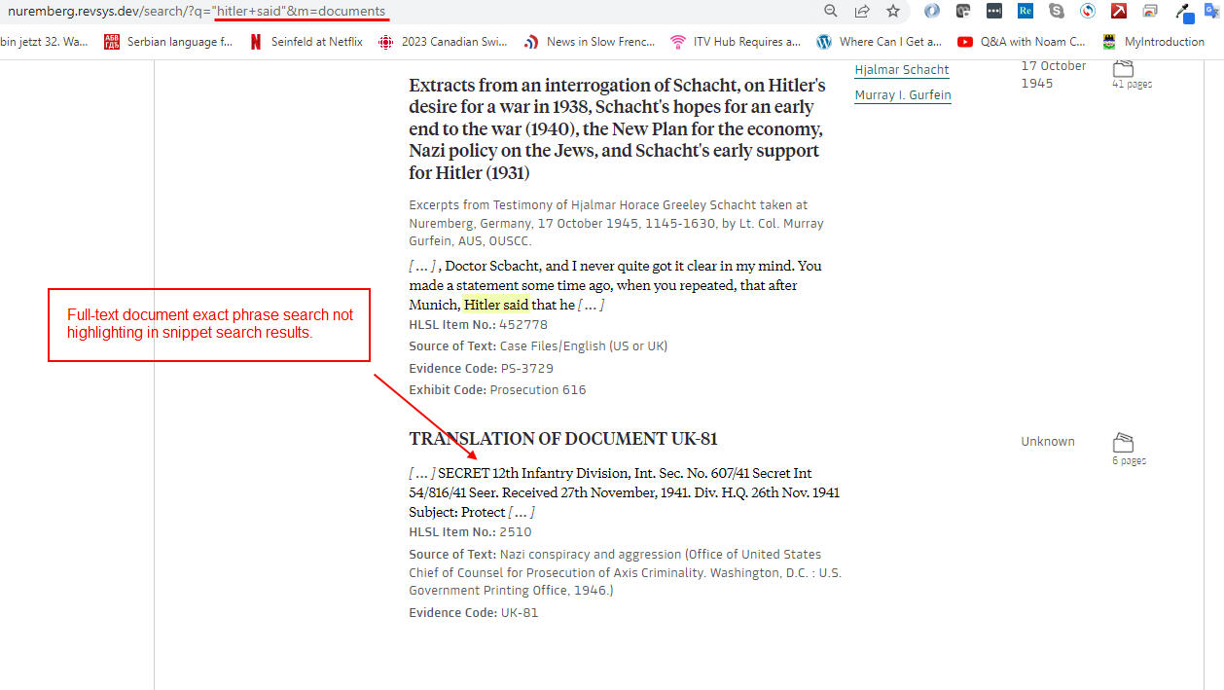Click the folder icon showing 6 pages
Image resolution: width=1224 pixels, height=690 pixels.
pos(1124,442)
